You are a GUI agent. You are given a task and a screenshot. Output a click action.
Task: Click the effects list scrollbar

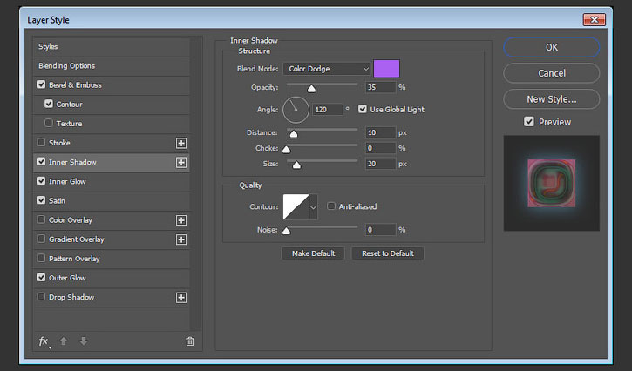[x=196, y=184]
